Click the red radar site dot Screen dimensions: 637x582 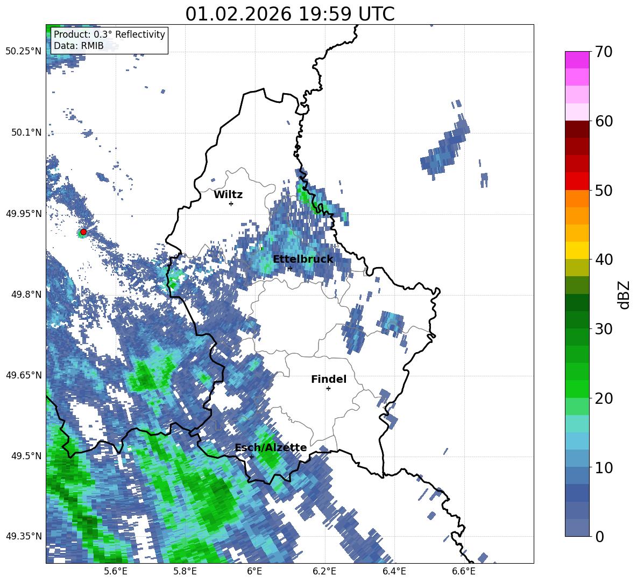83,232
